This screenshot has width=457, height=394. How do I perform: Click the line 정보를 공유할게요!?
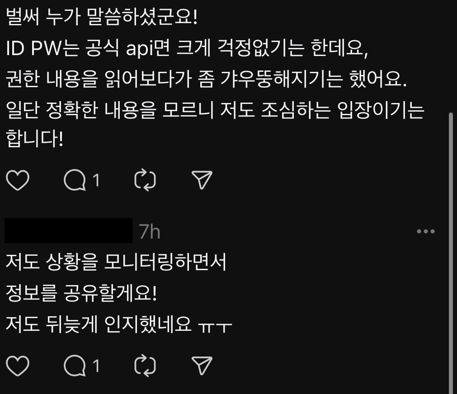81,293
